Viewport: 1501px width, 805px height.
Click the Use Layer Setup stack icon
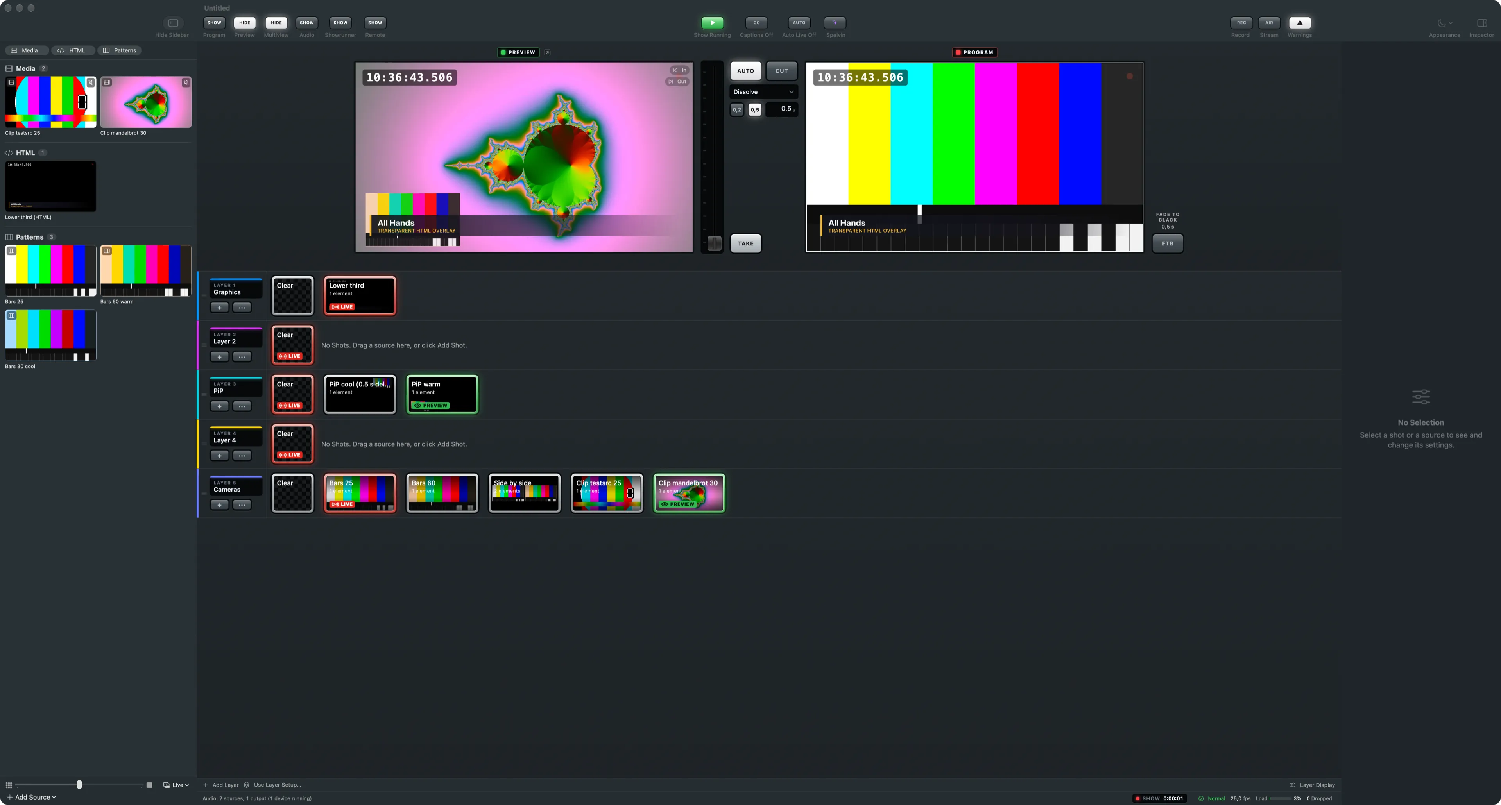pos(247,785)
